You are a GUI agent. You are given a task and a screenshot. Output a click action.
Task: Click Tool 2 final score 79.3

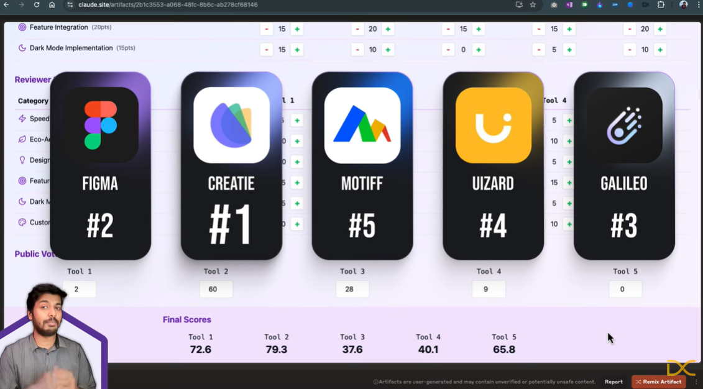click(x=276, y=350)
